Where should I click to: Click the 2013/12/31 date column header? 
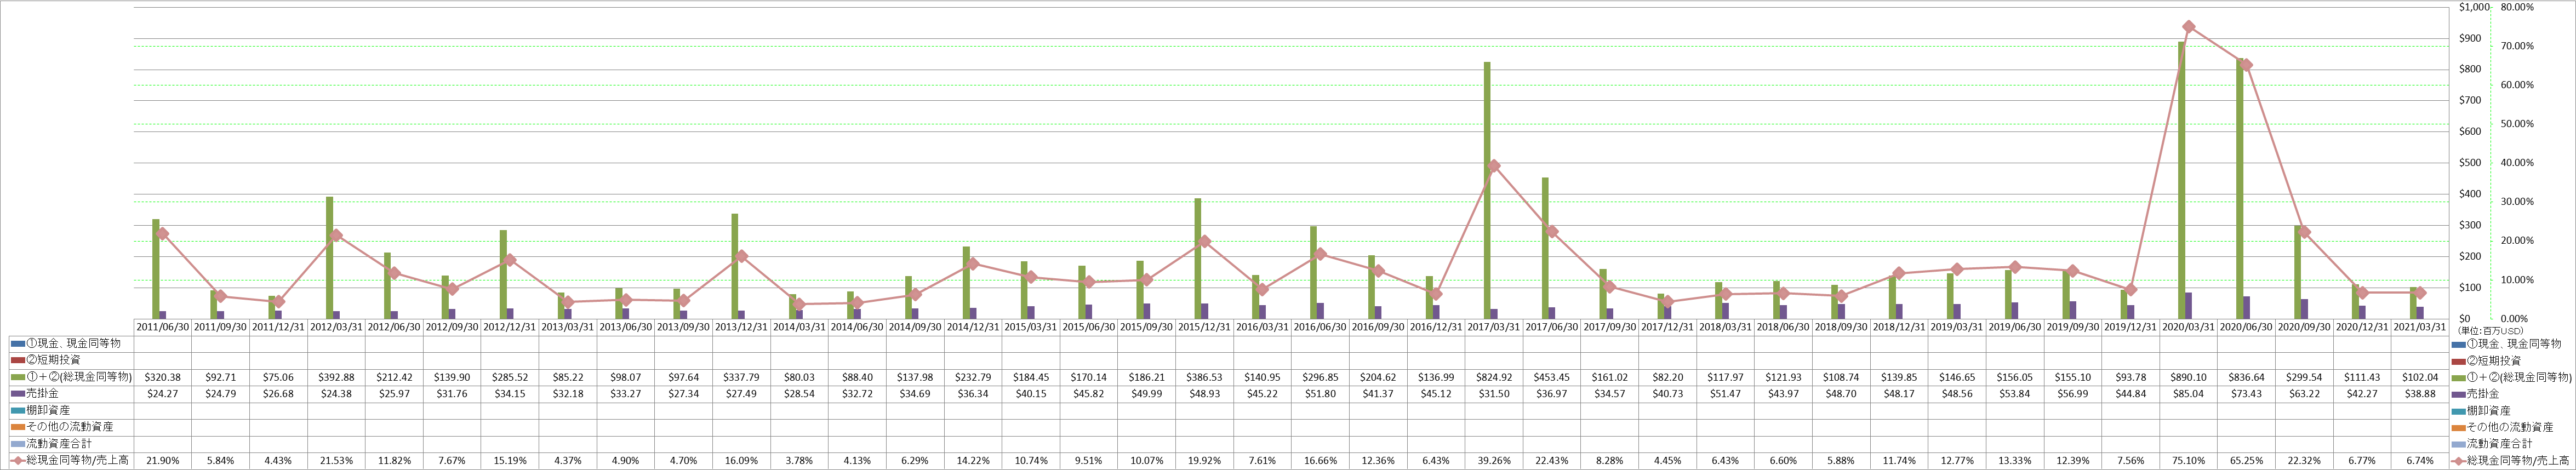[x=742, y=327]
